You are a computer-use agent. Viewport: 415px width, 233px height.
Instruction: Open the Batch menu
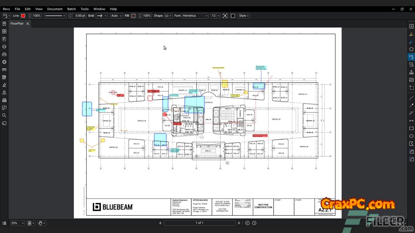click(72, 9)
